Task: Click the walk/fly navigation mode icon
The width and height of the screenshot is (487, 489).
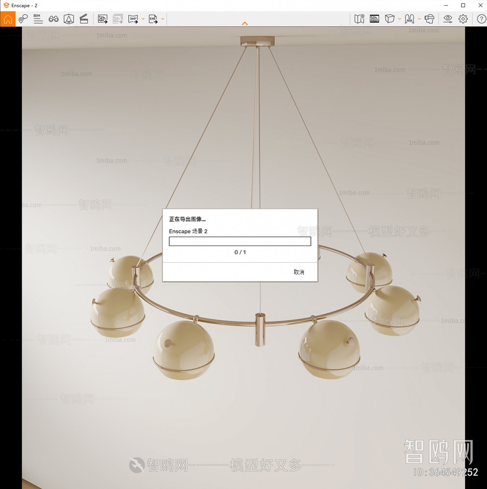Action: tap(409, 19)
